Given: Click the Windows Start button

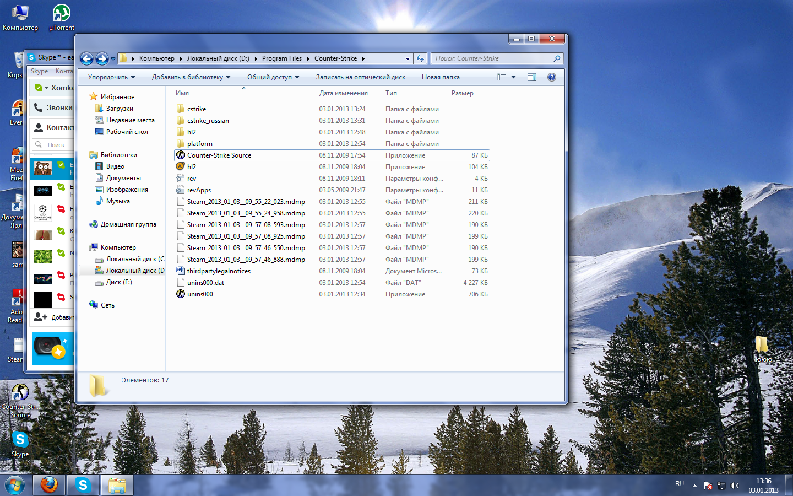Looking at the screenshot, I should [15, 485].
